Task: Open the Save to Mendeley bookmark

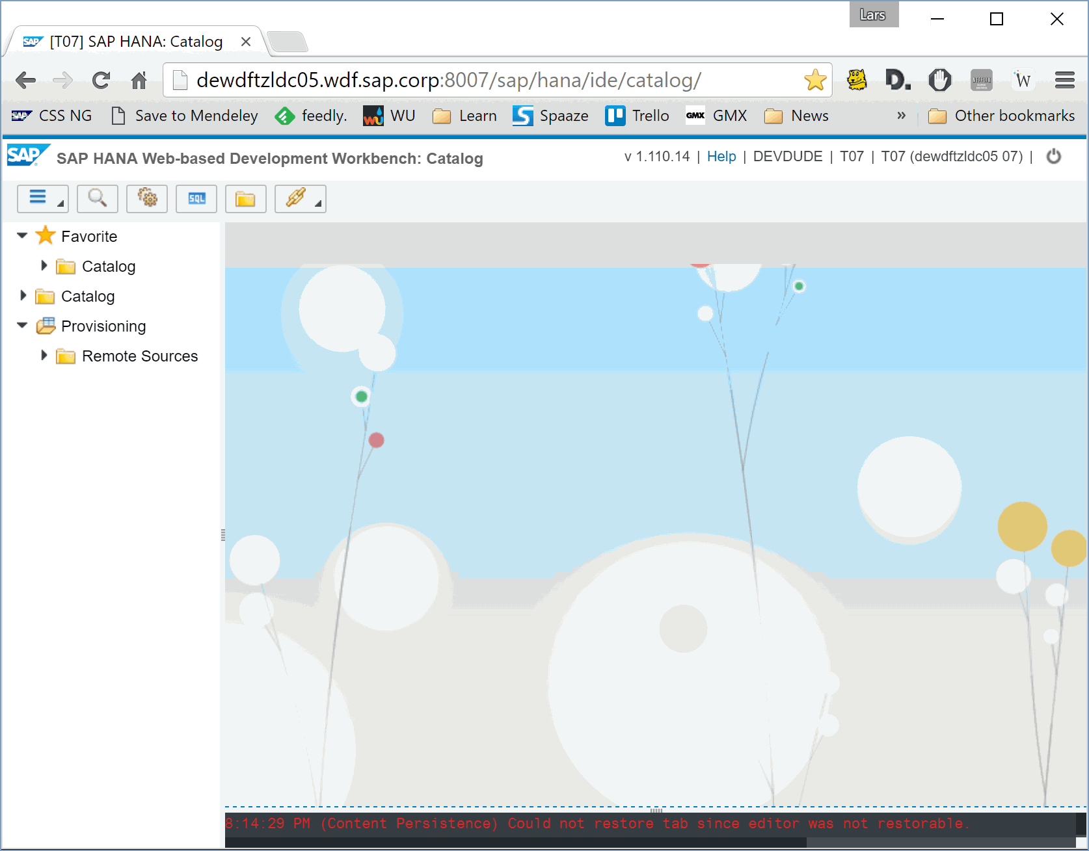Action: coord(185,116)
